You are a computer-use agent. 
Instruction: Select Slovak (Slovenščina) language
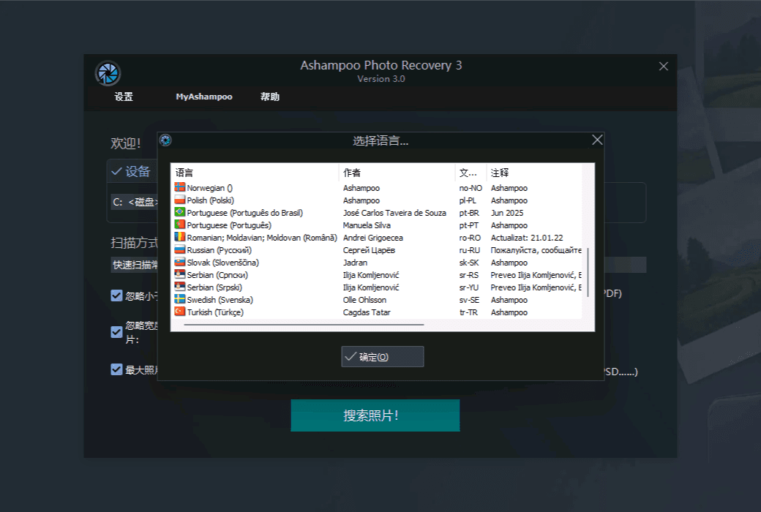[222, 263]
